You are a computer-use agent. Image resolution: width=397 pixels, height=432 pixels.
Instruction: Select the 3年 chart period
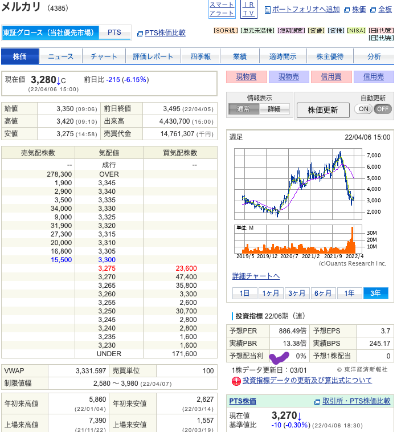click(x=376, y=293)
